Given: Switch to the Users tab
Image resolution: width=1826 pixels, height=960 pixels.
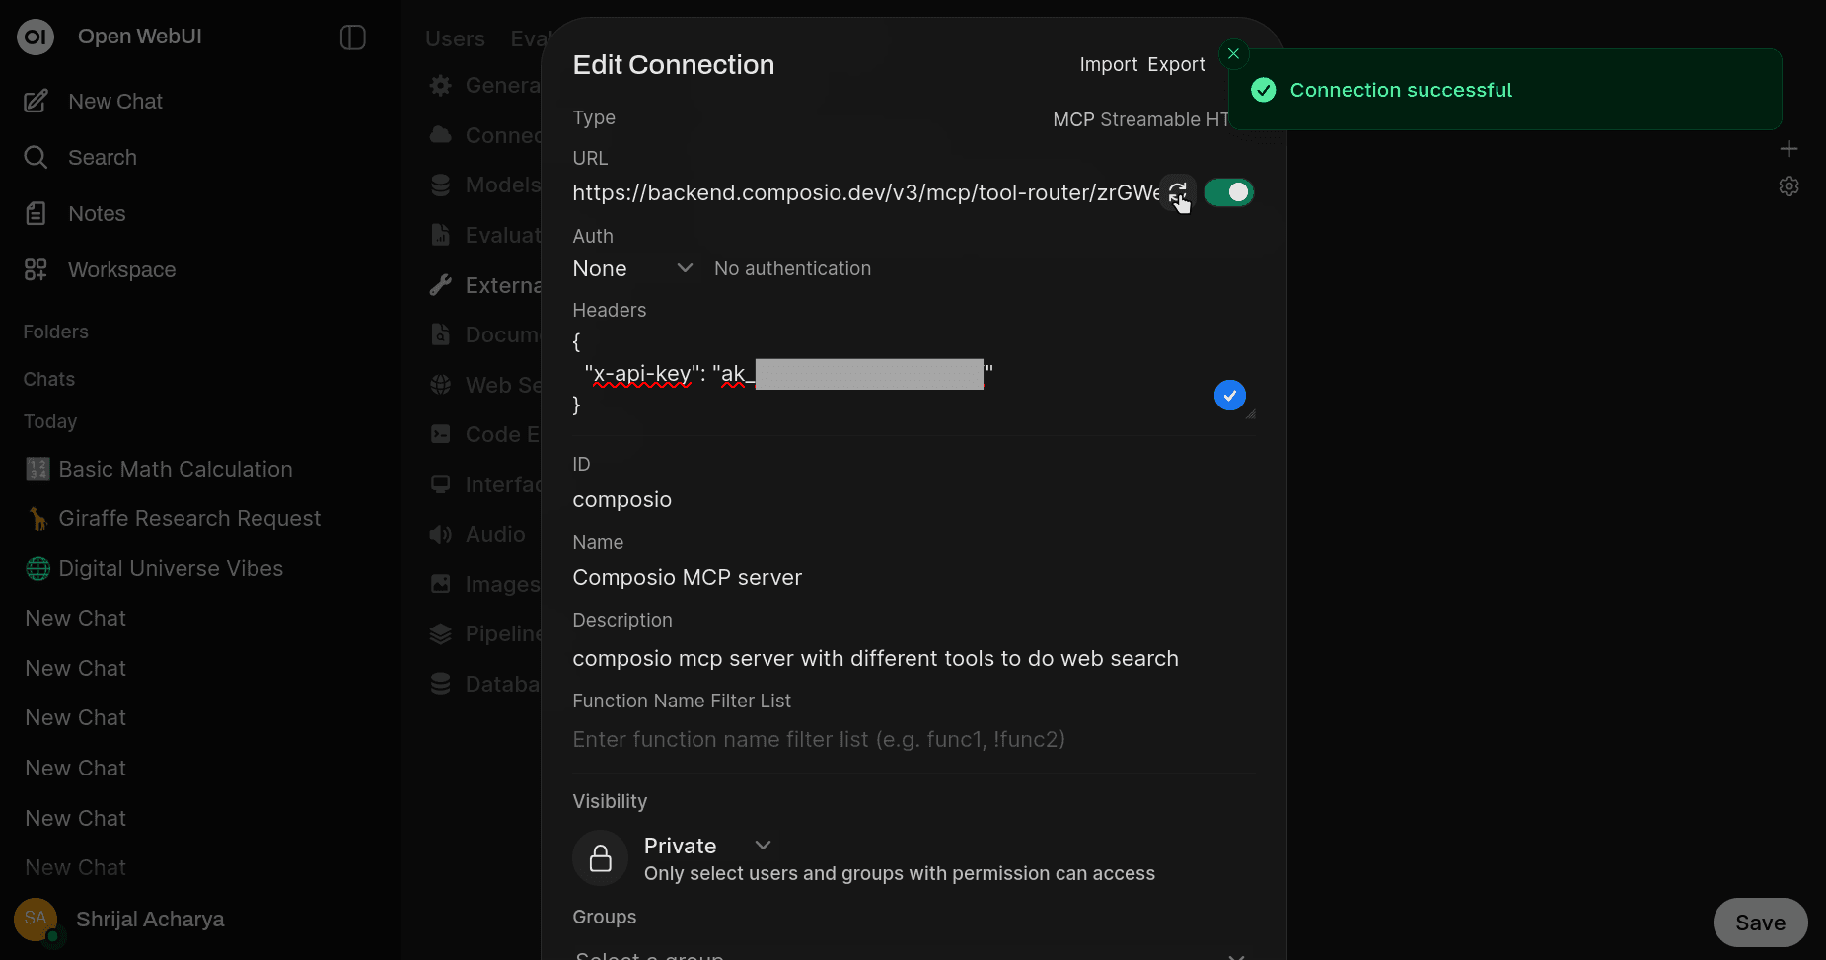Looking at the screenshot, I should coord(455,39).
